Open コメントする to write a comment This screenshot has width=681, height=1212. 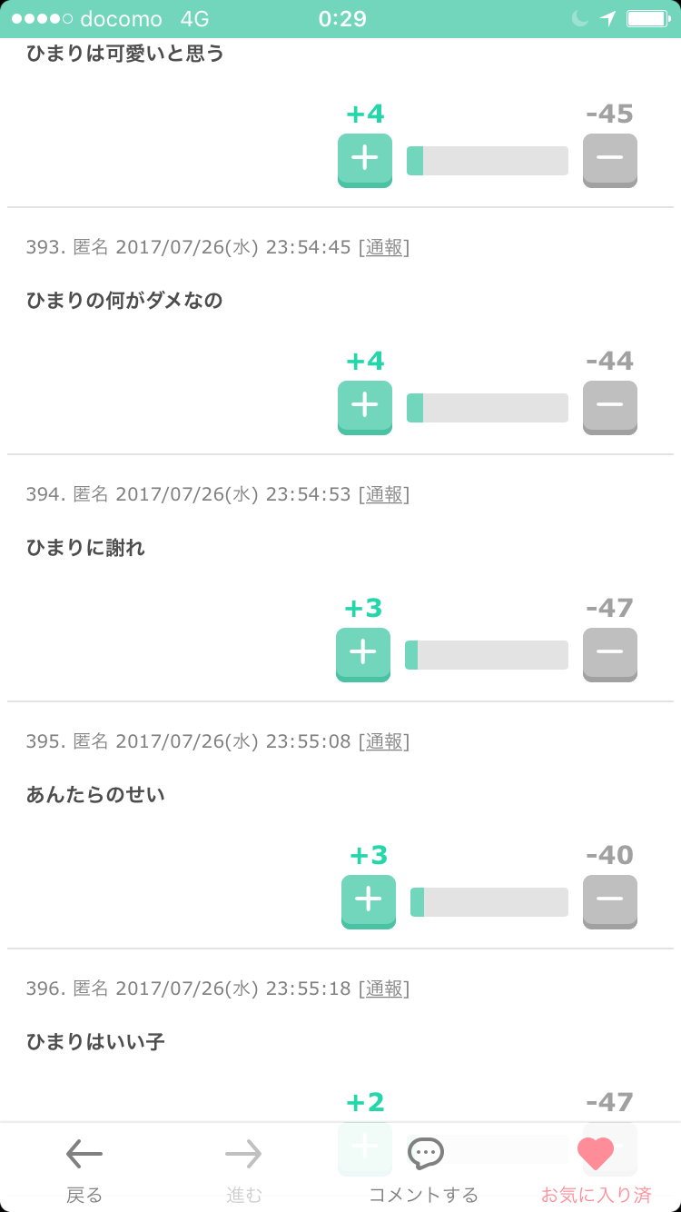pos(424,1167)
